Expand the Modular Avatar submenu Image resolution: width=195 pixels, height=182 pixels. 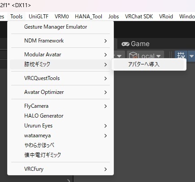click(x=61, y=55)
